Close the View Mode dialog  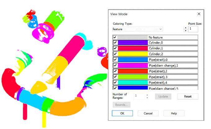click(x=199, y=14)
